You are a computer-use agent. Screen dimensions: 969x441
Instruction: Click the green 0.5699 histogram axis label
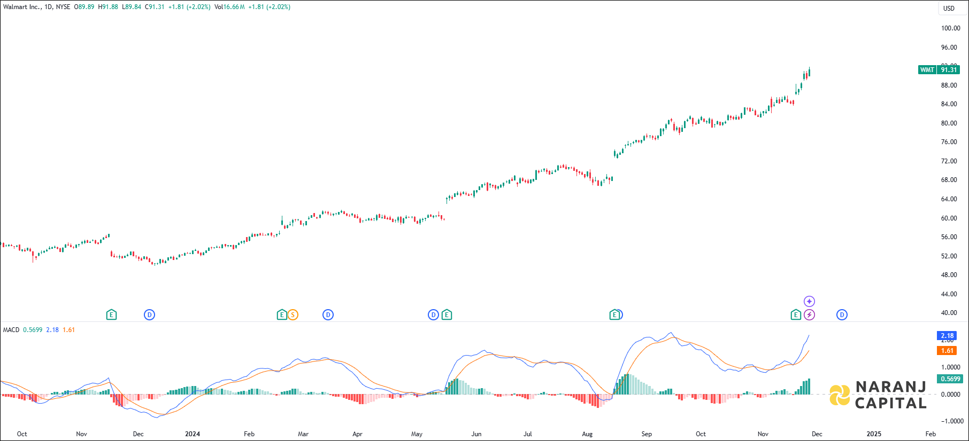(x=950, y=379)
